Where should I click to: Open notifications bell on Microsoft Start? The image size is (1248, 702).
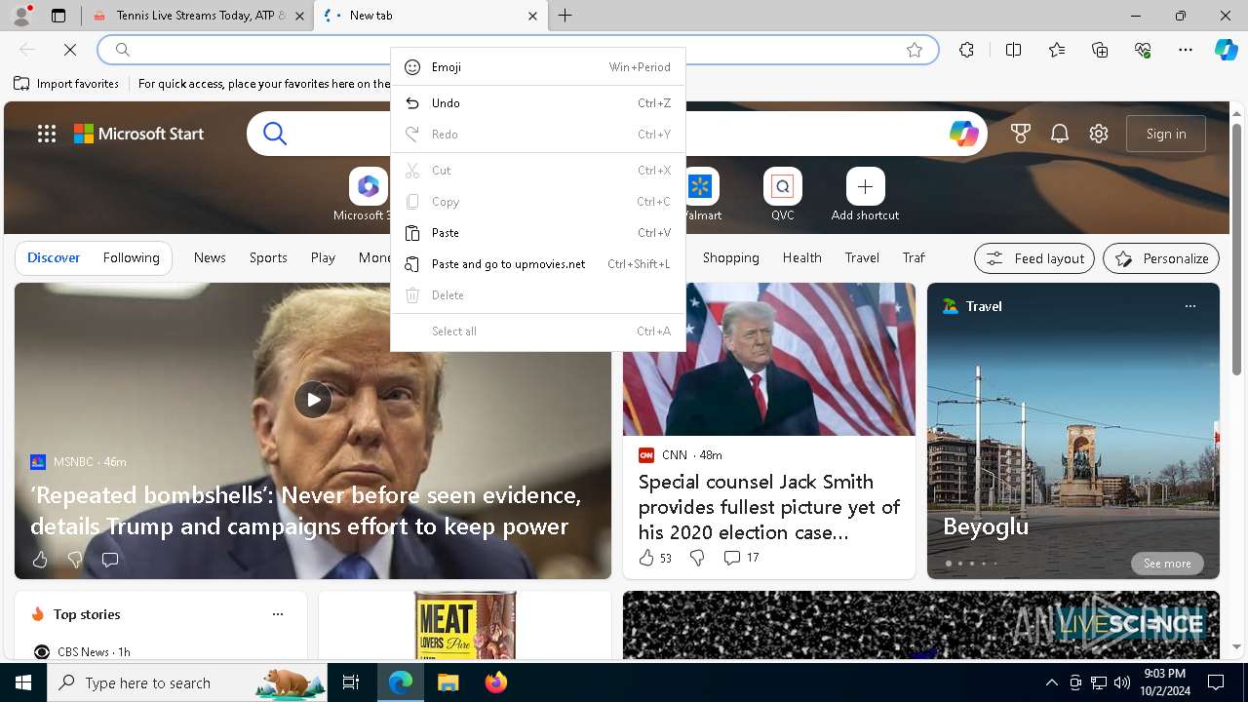point(1060,134)
